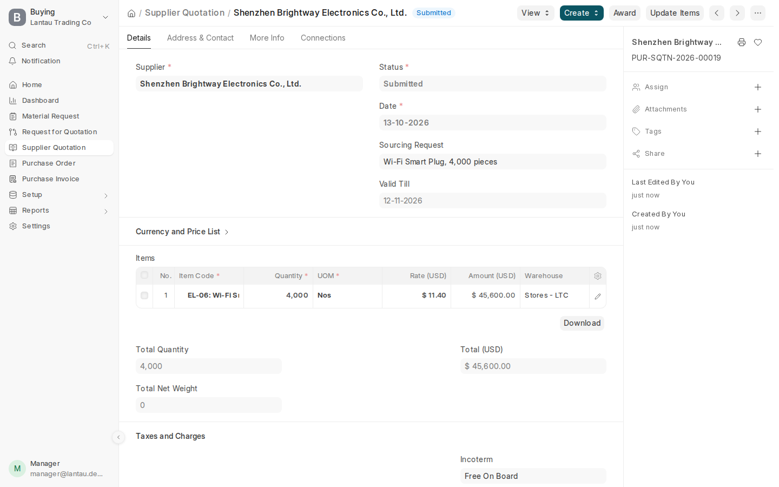Add assignee using Assign plus icon
This screenshot has width=779, height=487.
coord(758,87)
